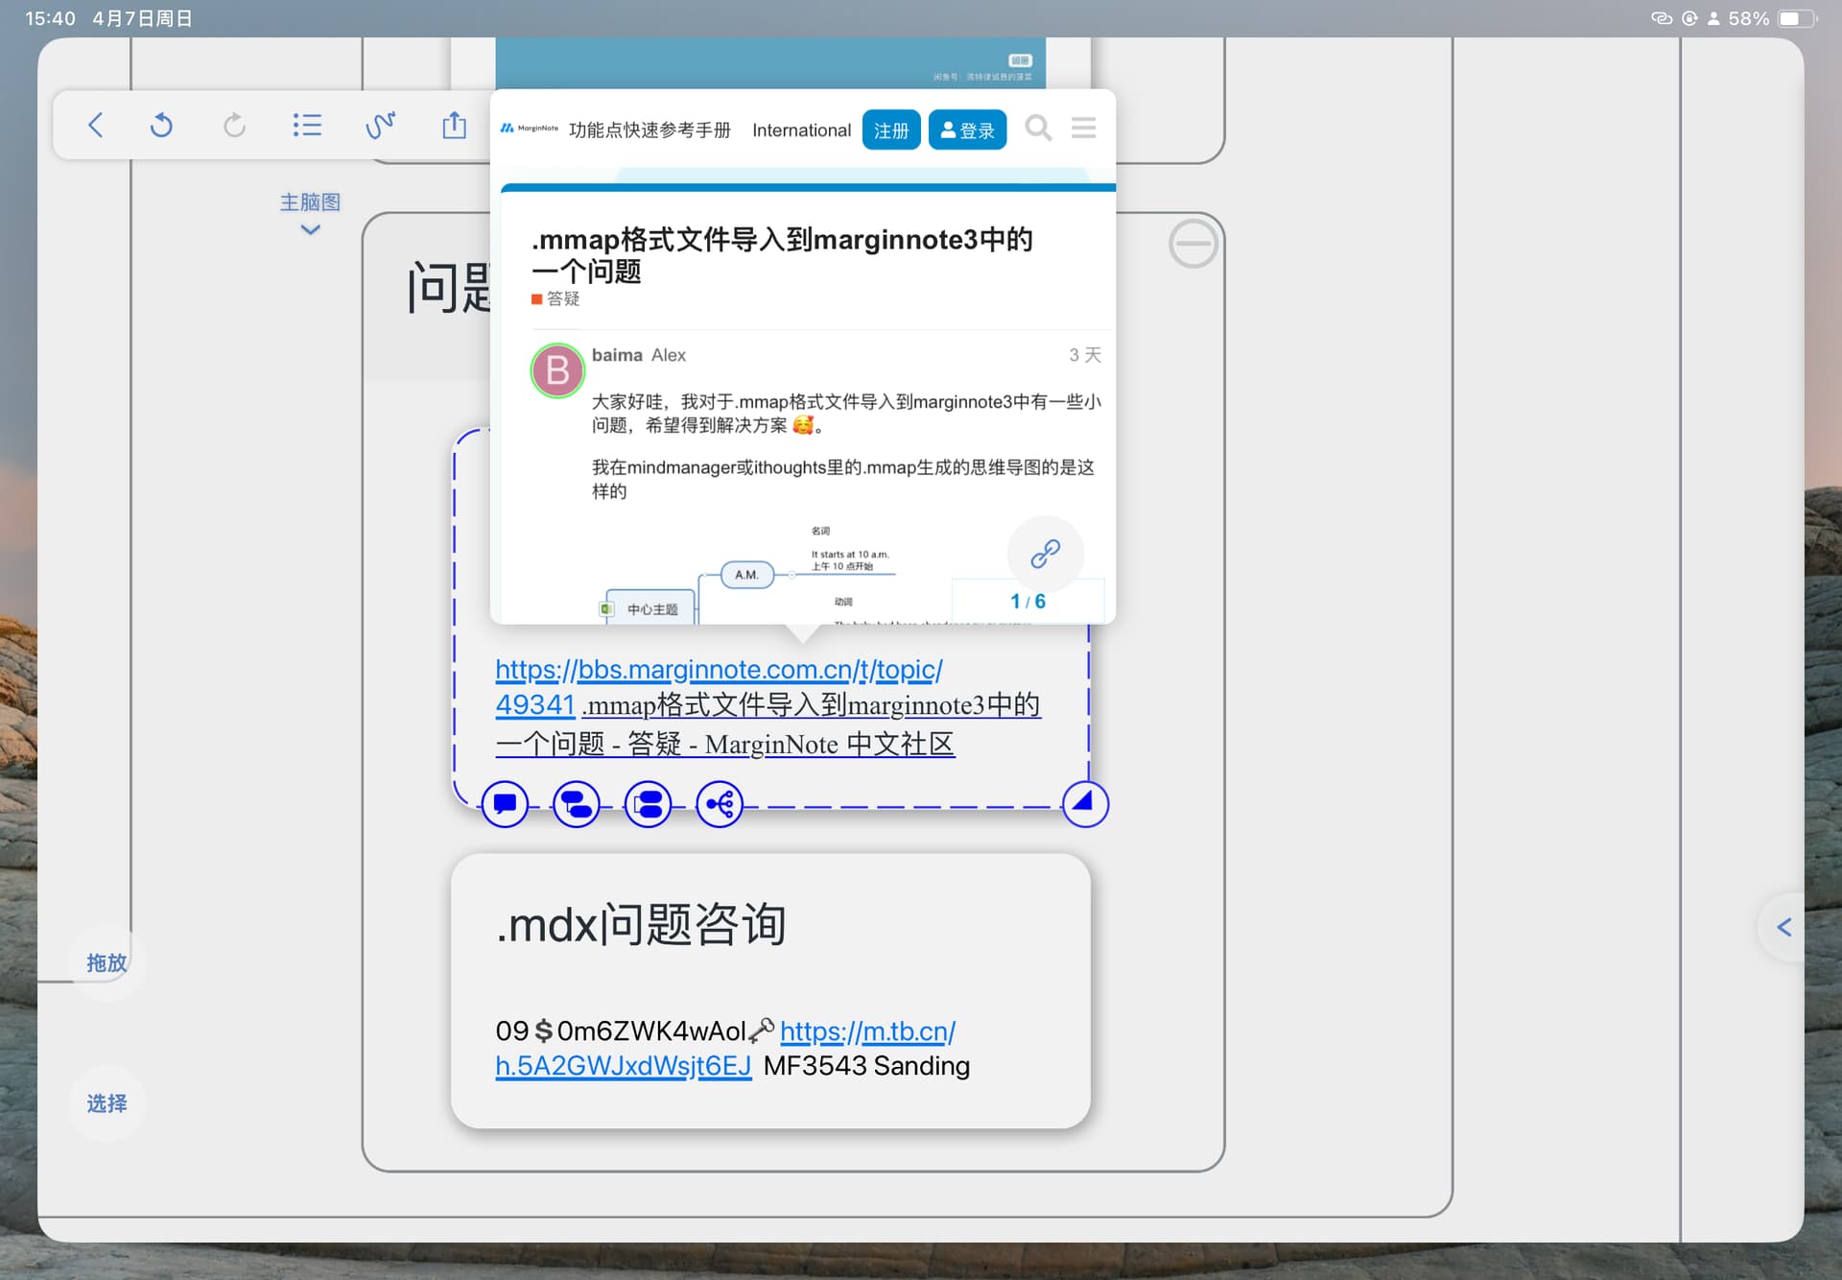
Task: Click the MF3543 Sanding text
Action: pos(866,1066)
